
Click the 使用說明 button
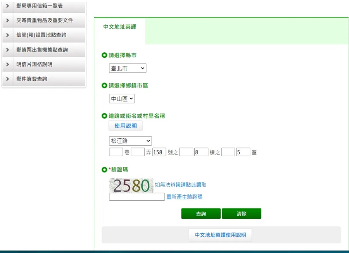(x=126, y=126)
